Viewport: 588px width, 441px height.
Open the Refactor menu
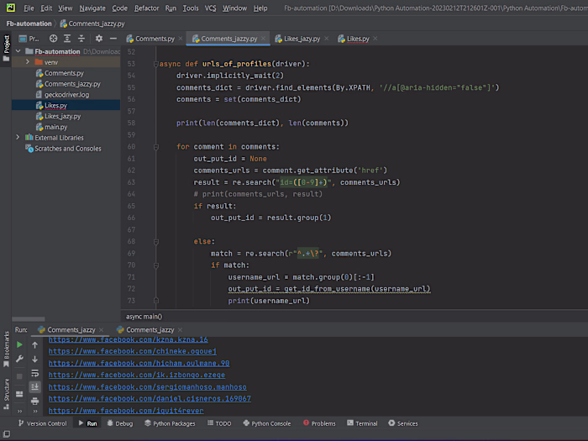pos(147,8)
